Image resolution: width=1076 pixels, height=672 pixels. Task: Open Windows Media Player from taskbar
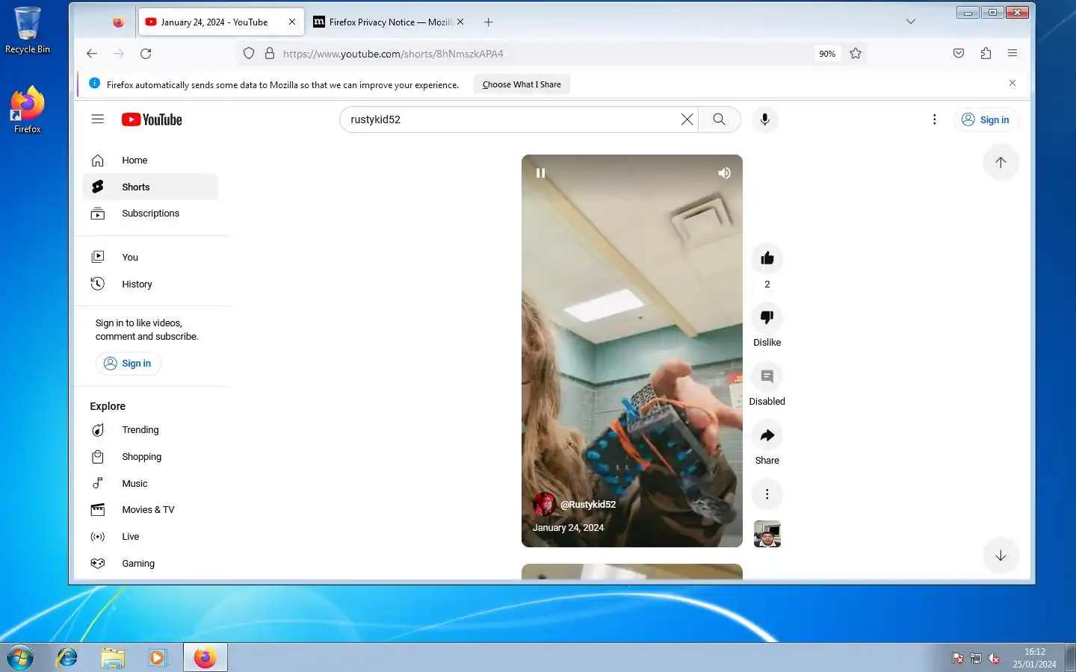tap(157, 658)
